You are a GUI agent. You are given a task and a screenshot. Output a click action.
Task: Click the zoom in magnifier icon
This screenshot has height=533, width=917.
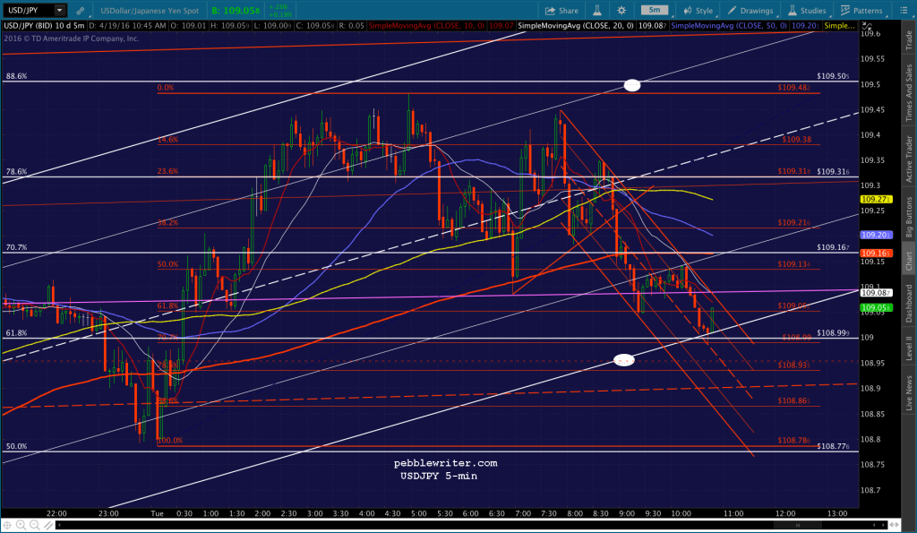(x=21, y=525)
